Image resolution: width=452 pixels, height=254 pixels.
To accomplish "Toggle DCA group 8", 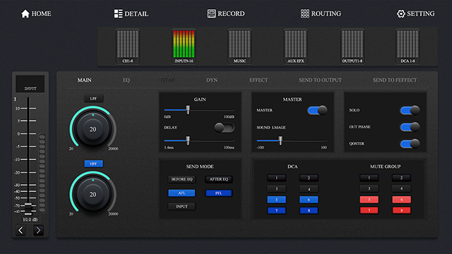I will tap(309, 210).
